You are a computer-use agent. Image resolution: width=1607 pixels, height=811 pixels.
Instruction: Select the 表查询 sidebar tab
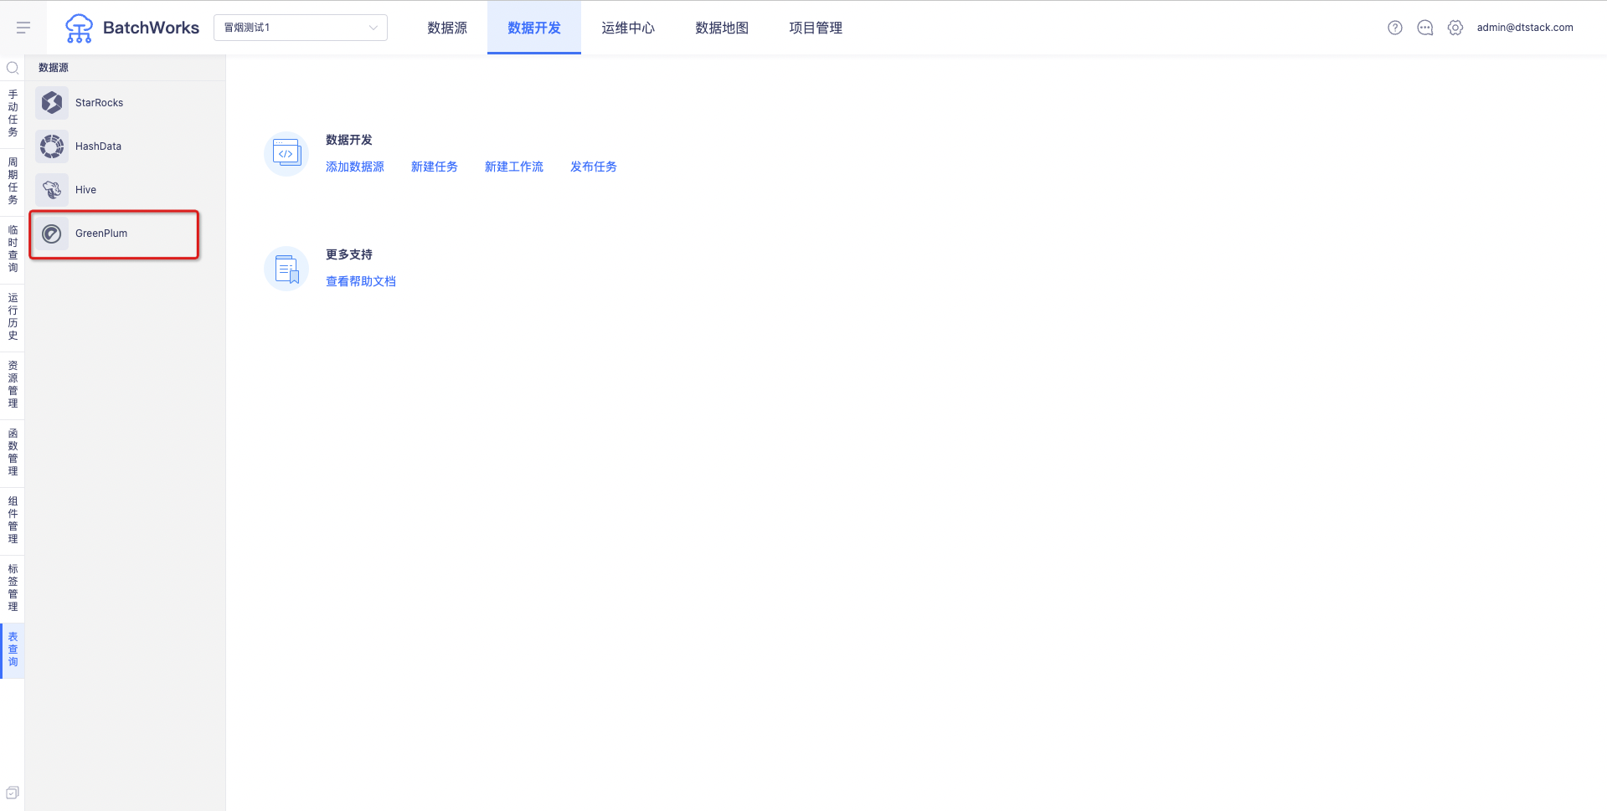click(13, 649)
